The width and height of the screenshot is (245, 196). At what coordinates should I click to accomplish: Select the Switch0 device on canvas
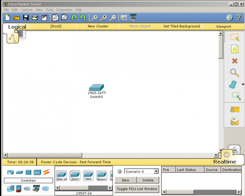coord(96,88)
